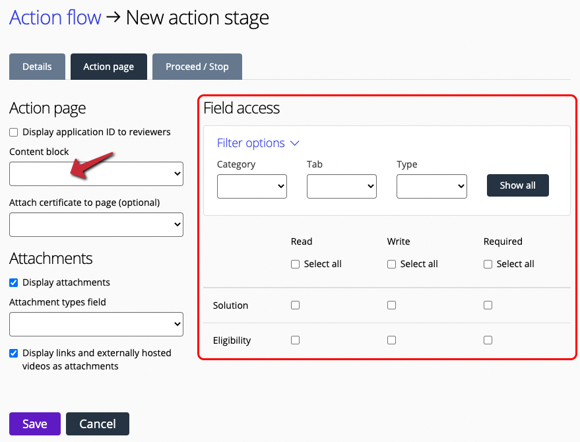Click the Read column header
The height and width of the screenshot is (442, 580).
point(302,241)
